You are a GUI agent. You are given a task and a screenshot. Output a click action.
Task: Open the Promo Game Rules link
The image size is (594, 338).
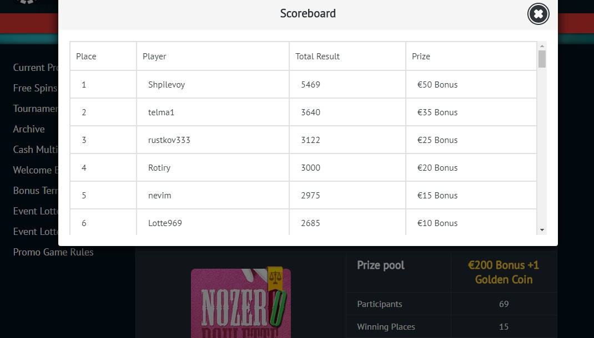pos(53,252)
